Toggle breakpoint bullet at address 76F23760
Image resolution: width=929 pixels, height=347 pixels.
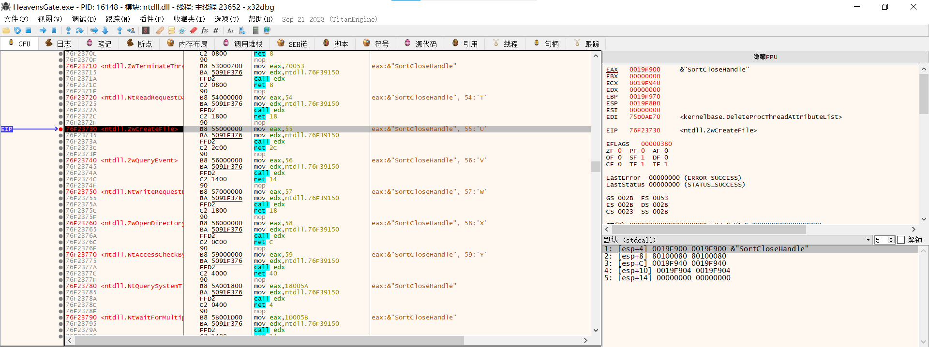[x=61, y=223]
